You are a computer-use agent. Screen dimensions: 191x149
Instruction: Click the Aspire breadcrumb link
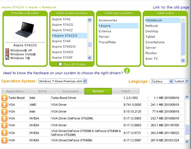click(x=33, y=7)
